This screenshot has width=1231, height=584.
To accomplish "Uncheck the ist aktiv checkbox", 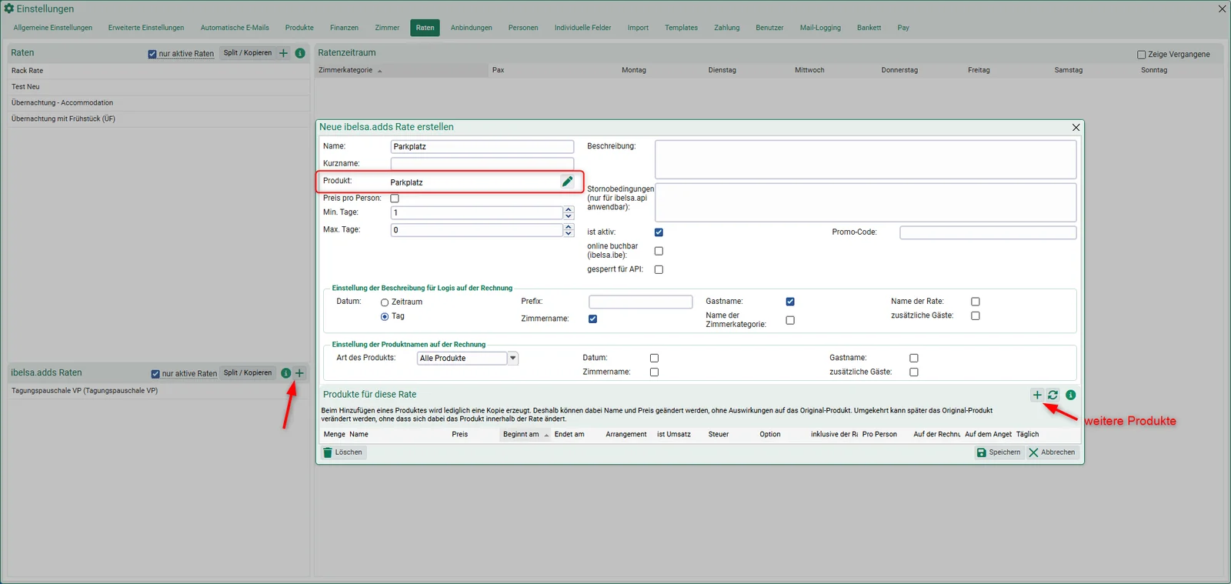I will 659,232.
